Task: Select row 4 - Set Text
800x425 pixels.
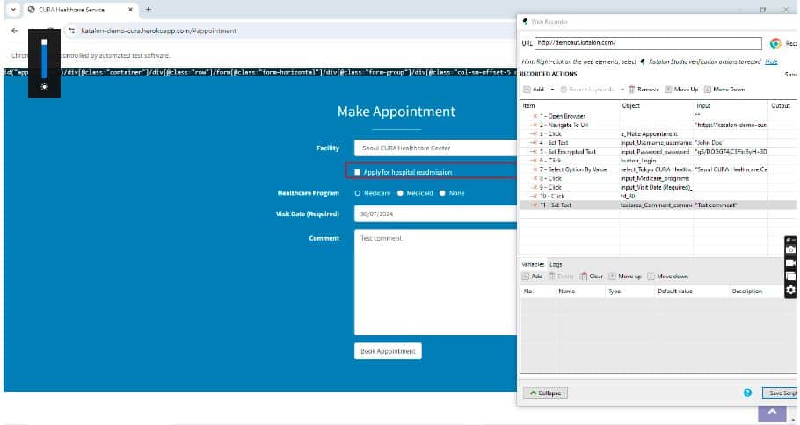Action: pos(658,142)
